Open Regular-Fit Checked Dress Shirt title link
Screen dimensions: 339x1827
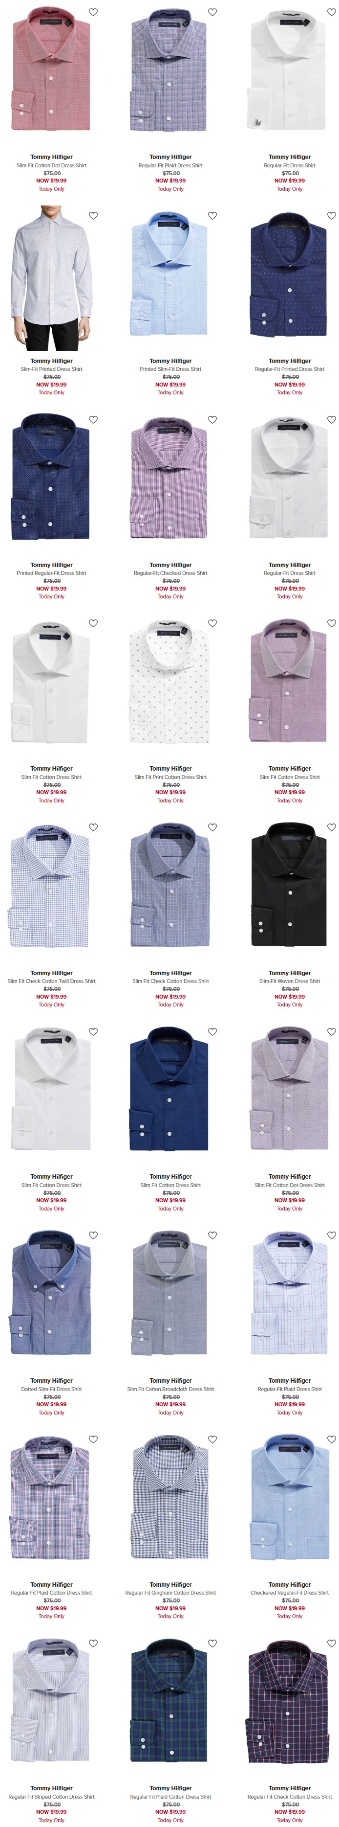coord(170,573)
